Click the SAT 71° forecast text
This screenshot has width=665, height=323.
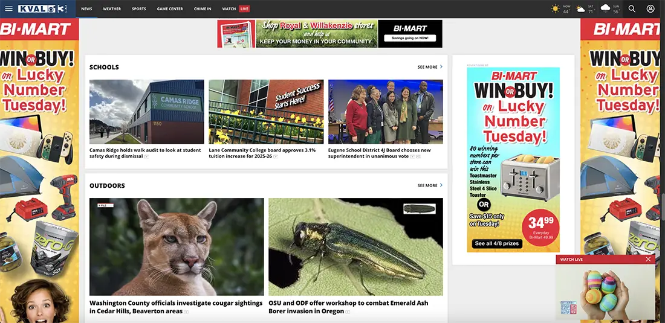[591, 9]
